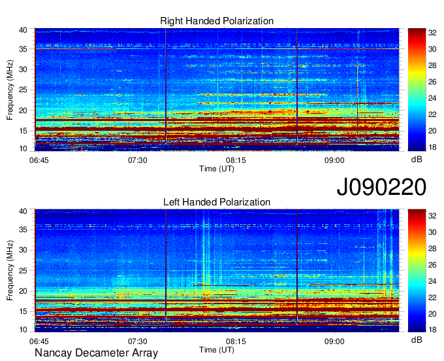Click the 06:45 tick under Left Handed plot
This screenshot has height=361, width=444.
click(39, 341)
